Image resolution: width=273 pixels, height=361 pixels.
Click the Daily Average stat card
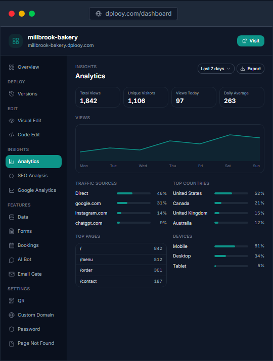tap(242, 97)
